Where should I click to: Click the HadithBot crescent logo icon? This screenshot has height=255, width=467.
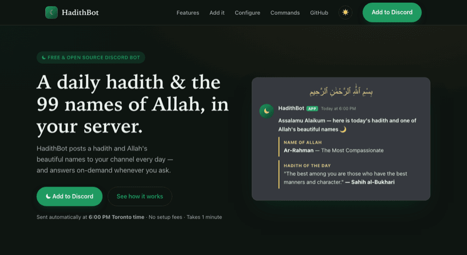coord(51,13)
